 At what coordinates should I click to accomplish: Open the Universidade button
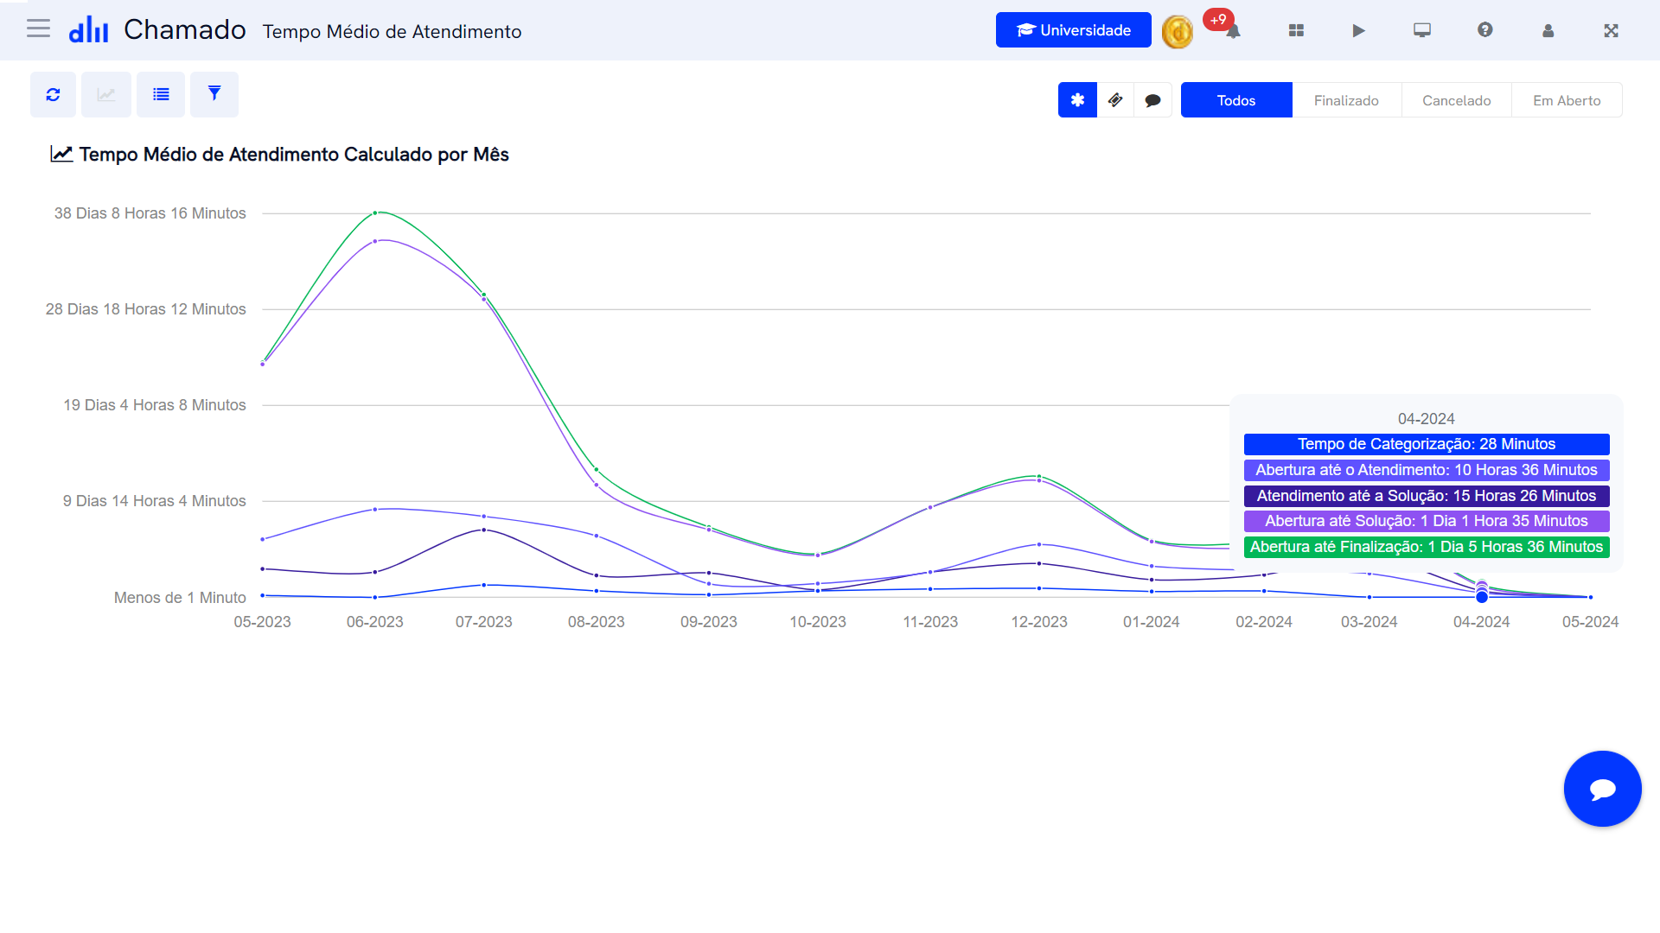tap(1073, 30)
